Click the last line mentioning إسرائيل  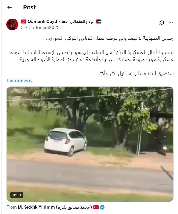135,74
